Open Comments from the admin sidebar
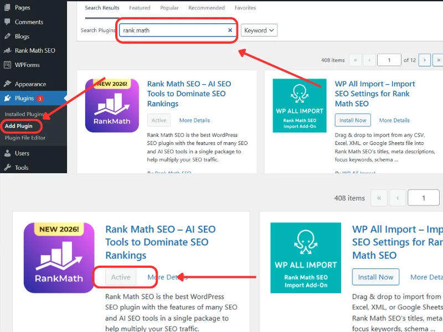This screenshot has width=443, height=332. [29, 22]
